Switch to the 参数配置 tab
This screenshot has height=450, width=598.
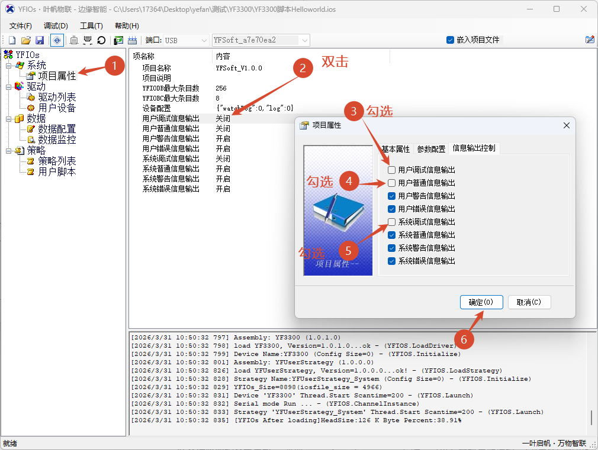(431, 149)
